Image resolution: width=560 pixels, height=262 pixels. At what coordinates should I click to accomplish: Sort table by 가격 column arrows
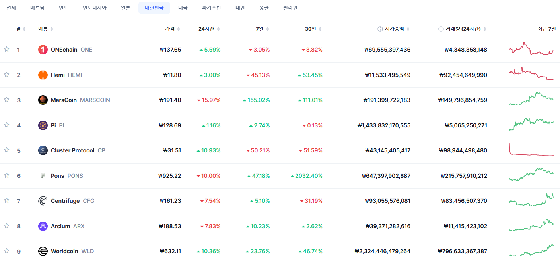(179, 29)
